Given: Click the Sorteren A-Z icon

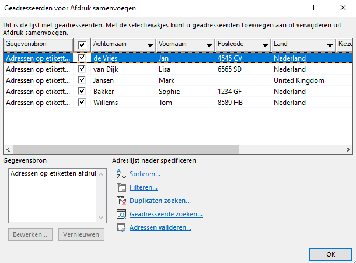Looking at the screenshot, I should 121,174.
